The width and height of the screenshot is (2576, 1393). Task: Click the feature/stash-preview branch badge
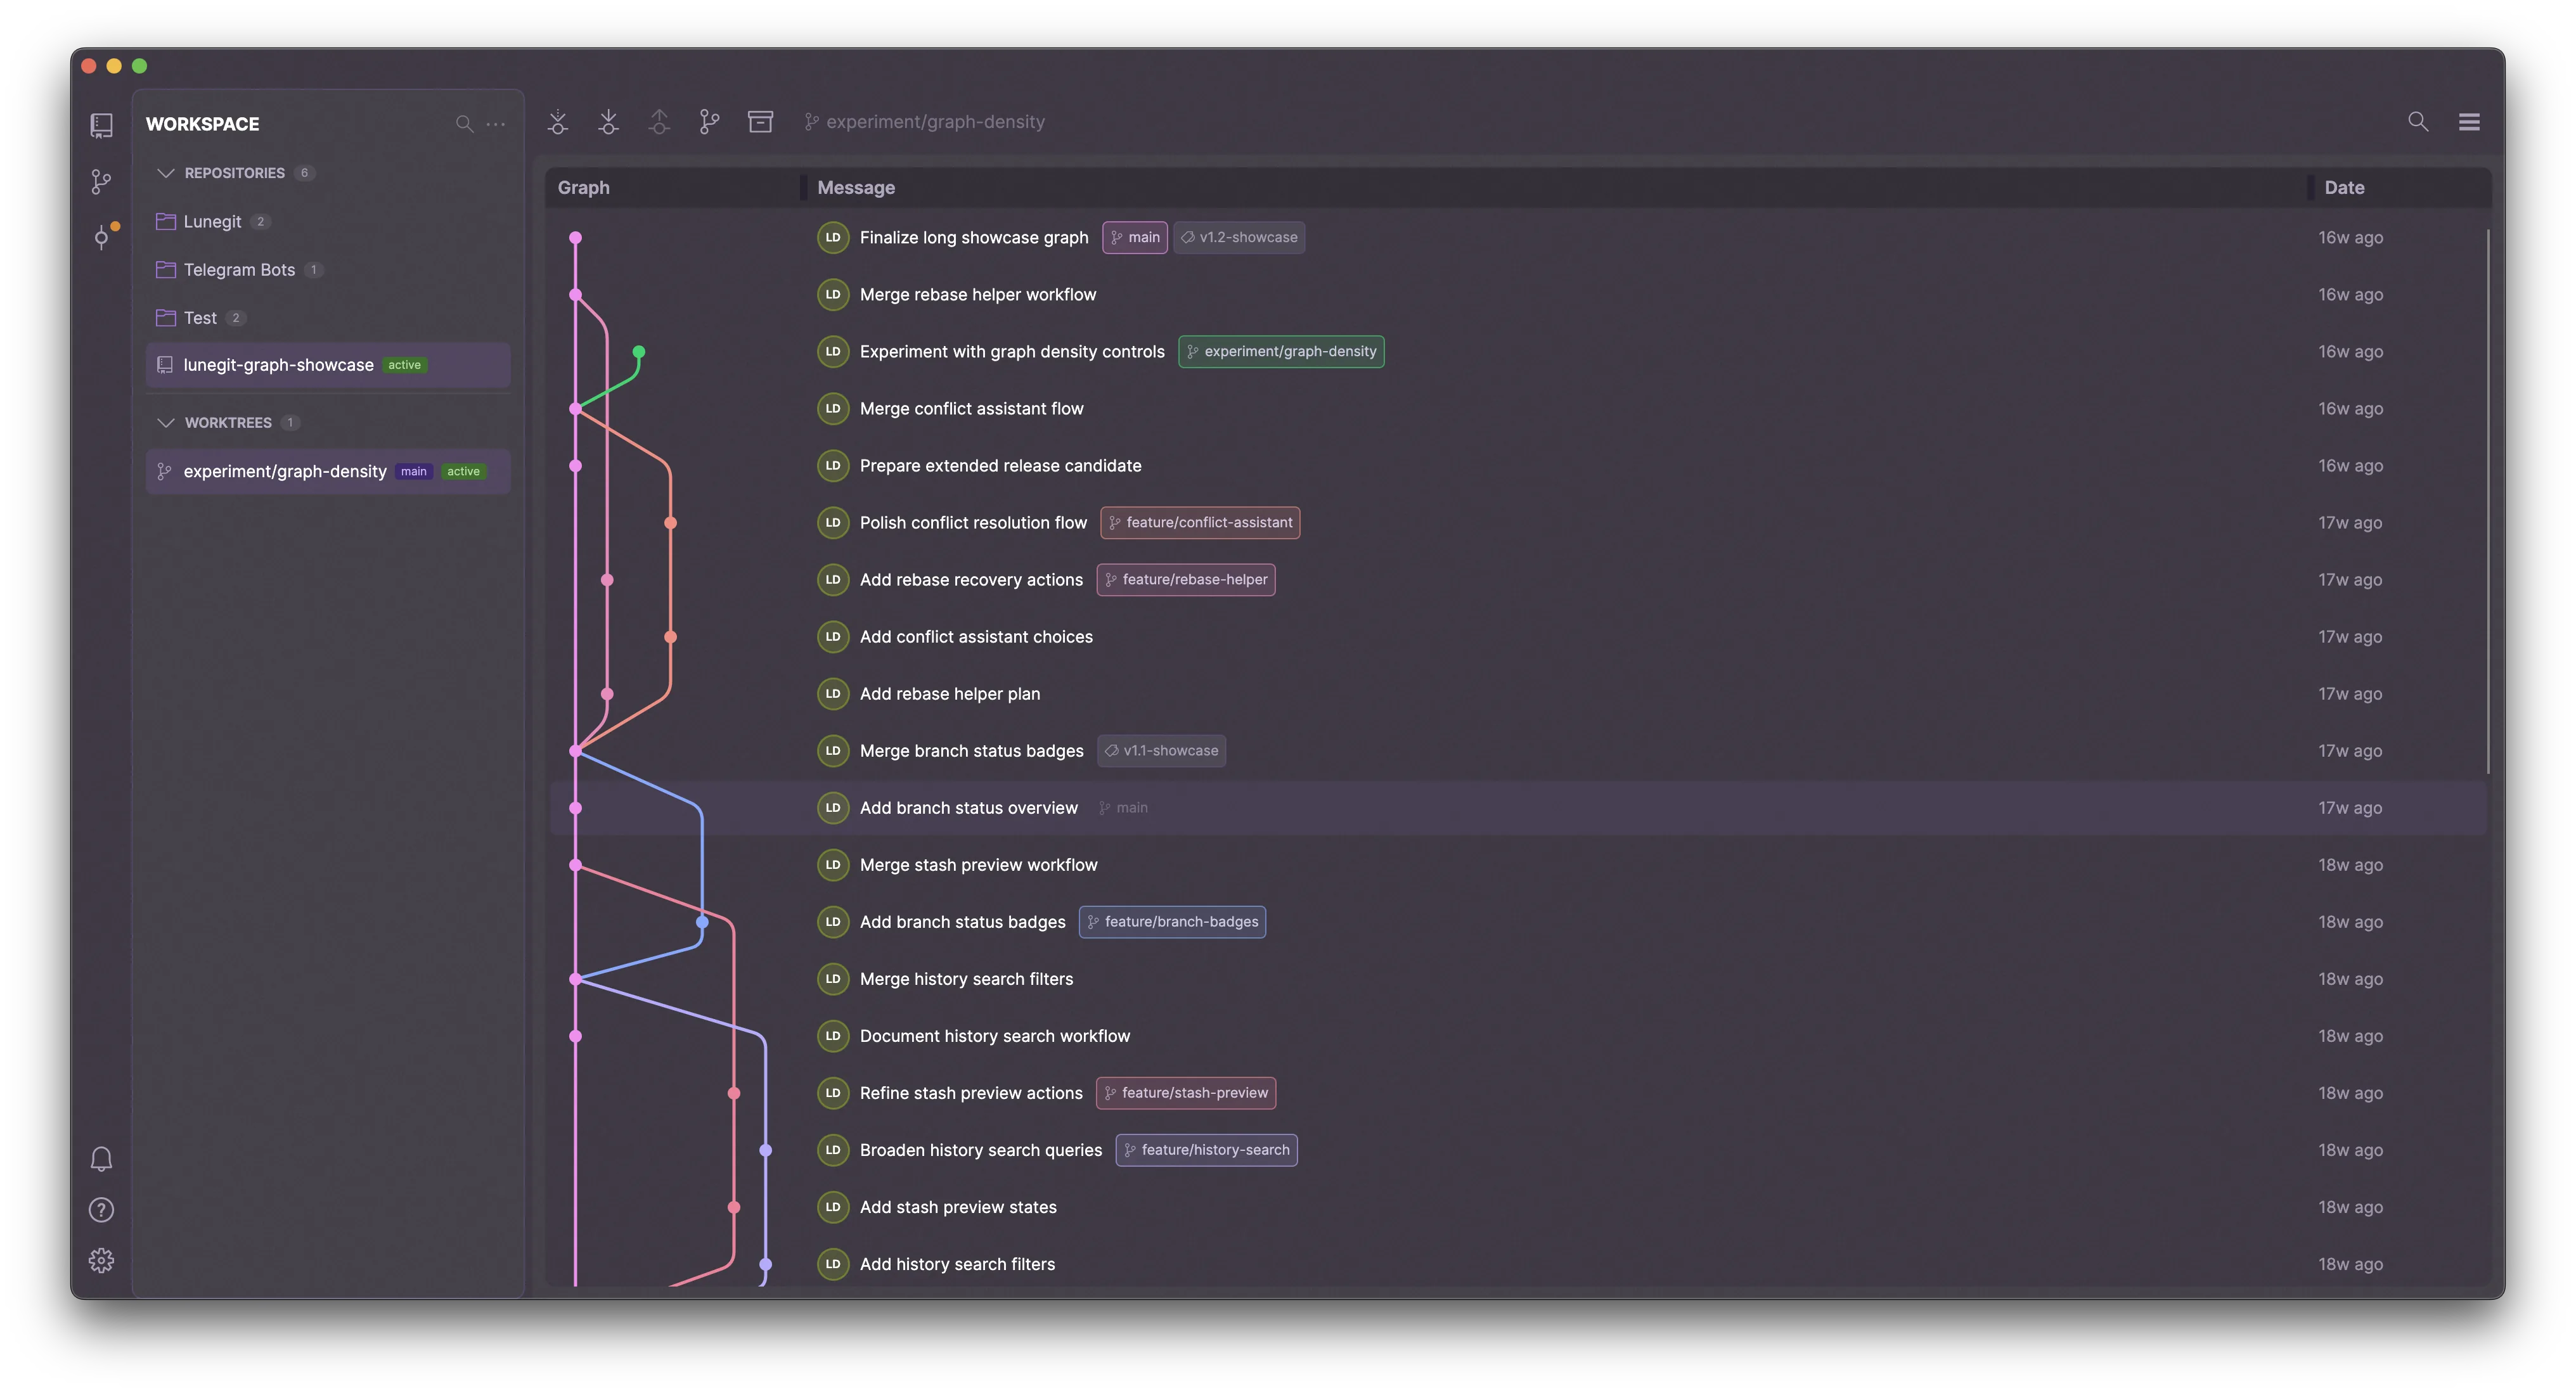[x=1186, y=1093]
